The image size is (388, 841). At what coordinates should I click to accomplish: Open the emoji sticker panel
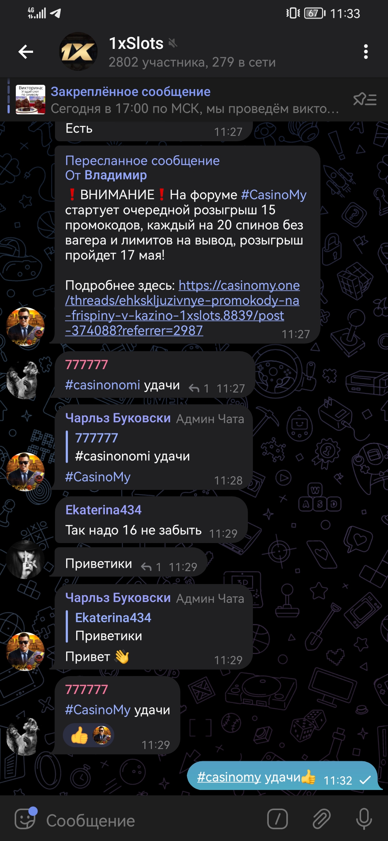[25, 818]
